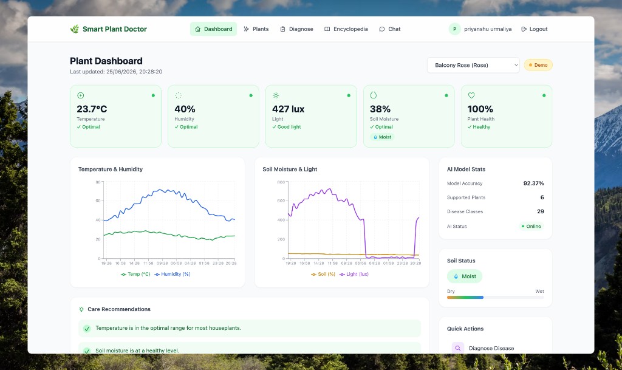The width and height of the screenshot is (622, 370).
Task: Toggle the Humidity (%) legend entry
Action: [x=173, y=274]
